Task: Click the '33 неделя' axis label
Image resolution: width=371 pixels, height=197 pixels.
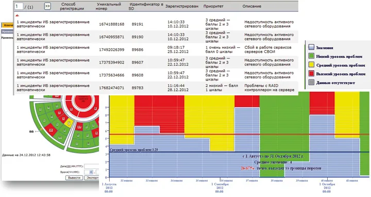Action: tap(151, 181)
